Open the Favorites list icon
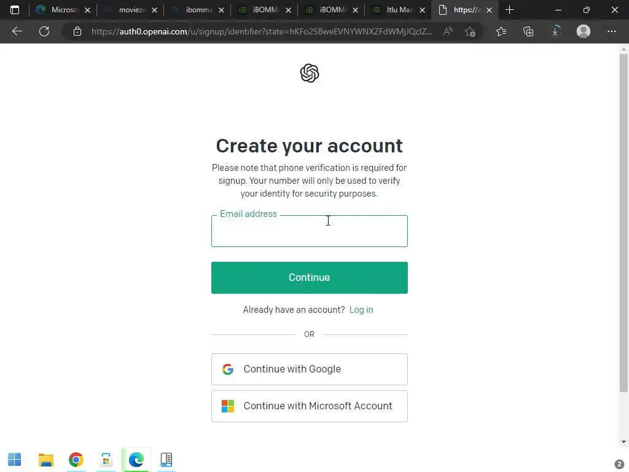 501,31
